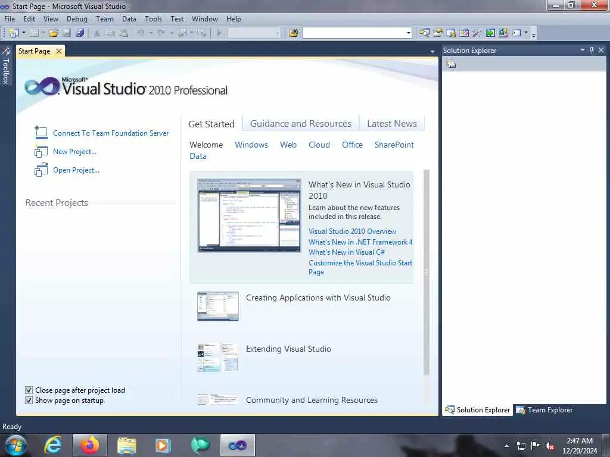Open the Help menu

pyautogui.click(x=234, y=18)
